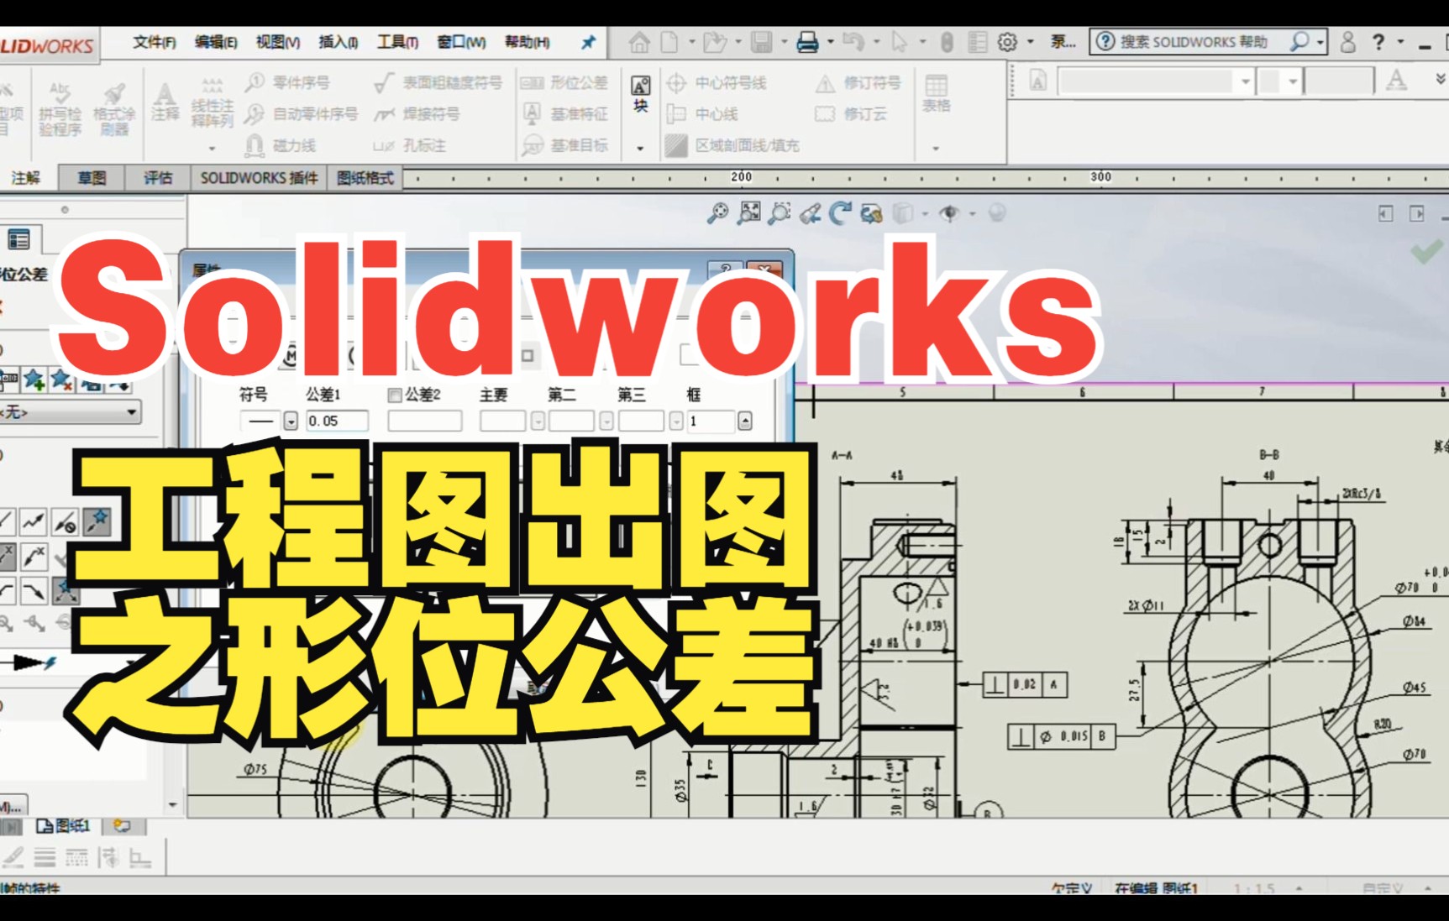
Task: Open the PropertyManager panel tab icon
Action: pyautogui.click(x=18, y=239)
